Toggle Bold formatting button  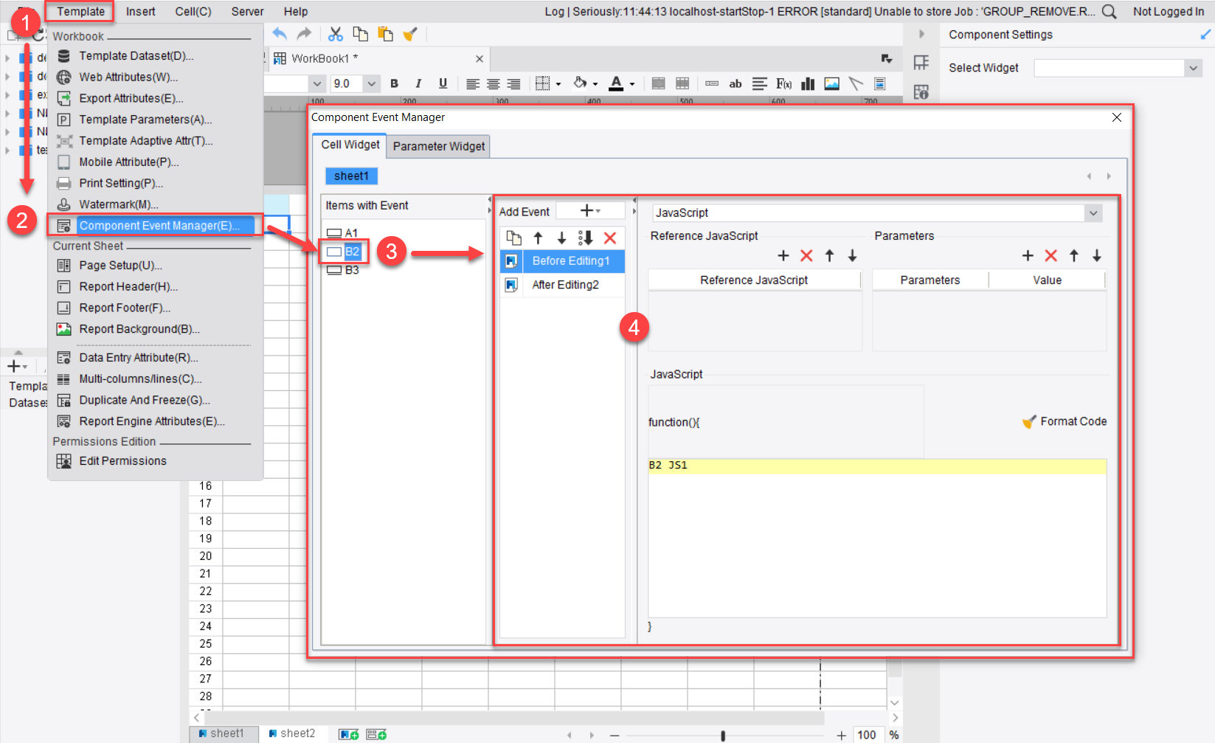(394, 83)
